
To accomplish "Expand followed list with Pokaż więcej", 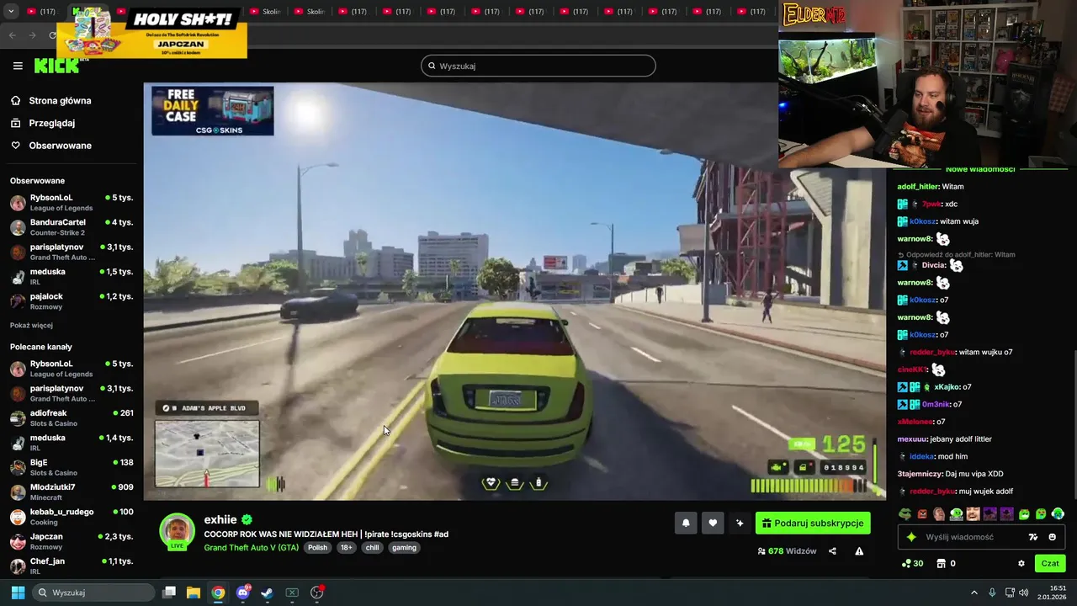I will coord(31,325).
